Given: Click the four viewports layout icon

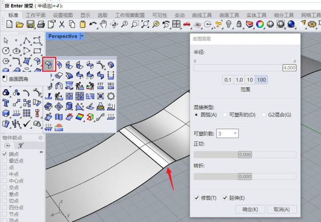Looking at the screenshot, I should click(176, 25).
